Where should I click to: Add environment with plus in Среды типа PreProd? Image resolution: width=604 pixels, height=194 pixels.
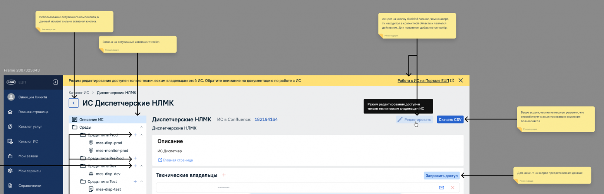(135, 158)
